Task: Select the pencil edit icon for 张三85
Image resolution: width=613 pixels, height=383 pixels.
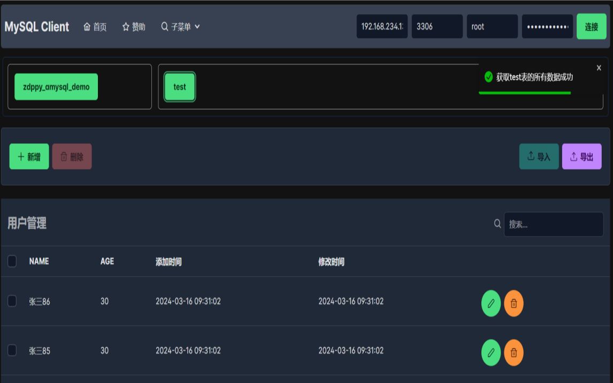Action: (491, 353)
